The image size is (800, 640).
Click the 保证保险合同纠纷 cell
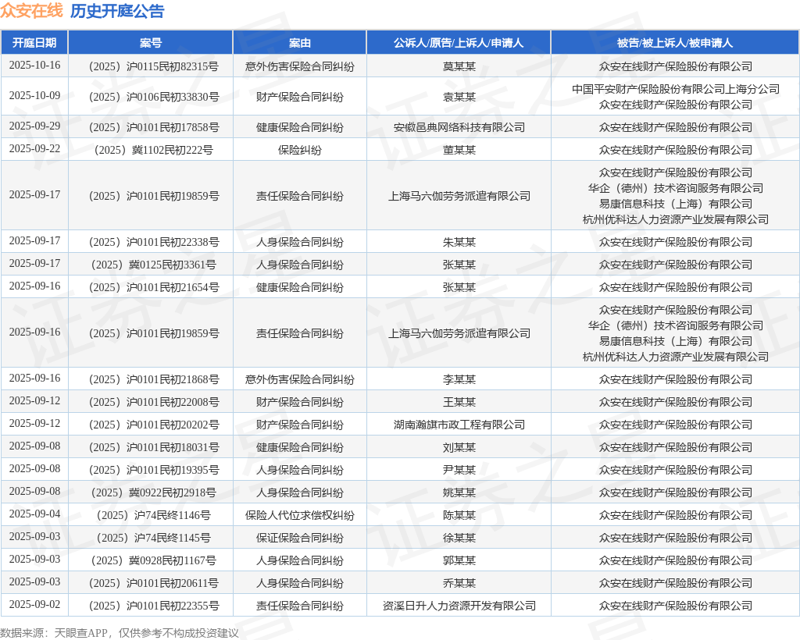pyautogui.click(x=299, y=538)
